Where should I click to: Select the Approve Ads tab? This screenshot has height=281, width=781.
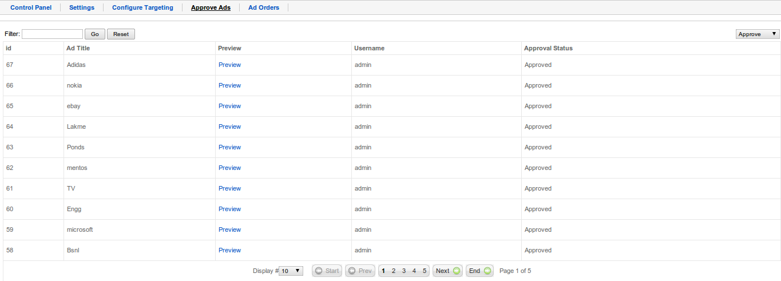pos(211,7)
